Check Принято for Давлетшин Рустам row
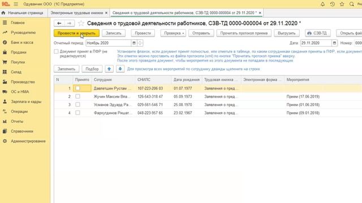 pos(77,88)
